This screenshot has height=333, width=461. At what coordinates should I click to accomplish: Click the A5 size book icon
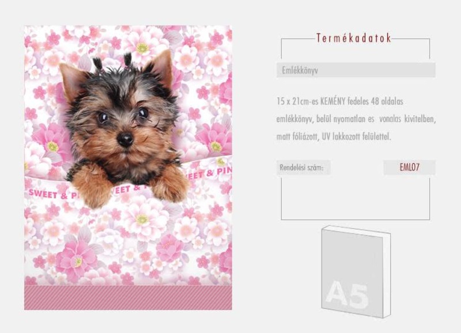(x=356, y=271)
